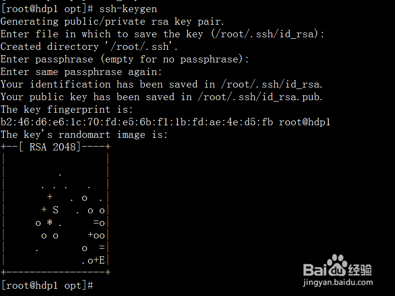
Task: Select the typed "ssh-keygen" command
Action: point(128,9)
